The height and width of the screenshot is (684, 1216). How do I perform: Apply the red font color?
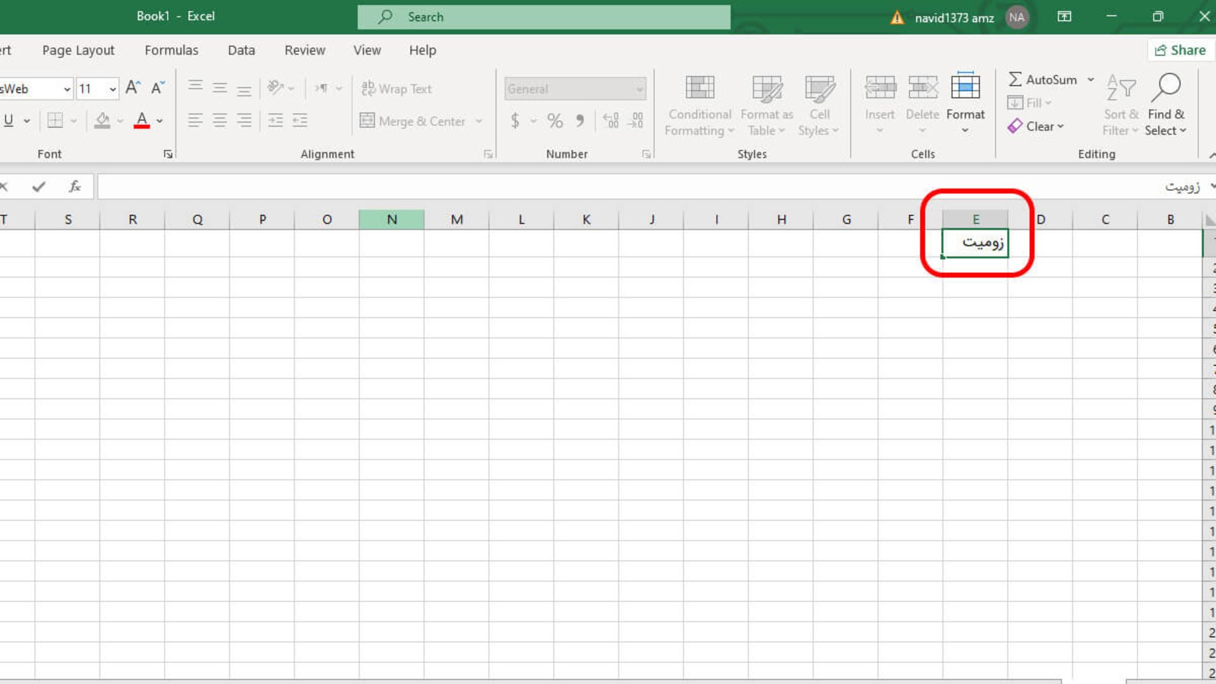[142, 120]
